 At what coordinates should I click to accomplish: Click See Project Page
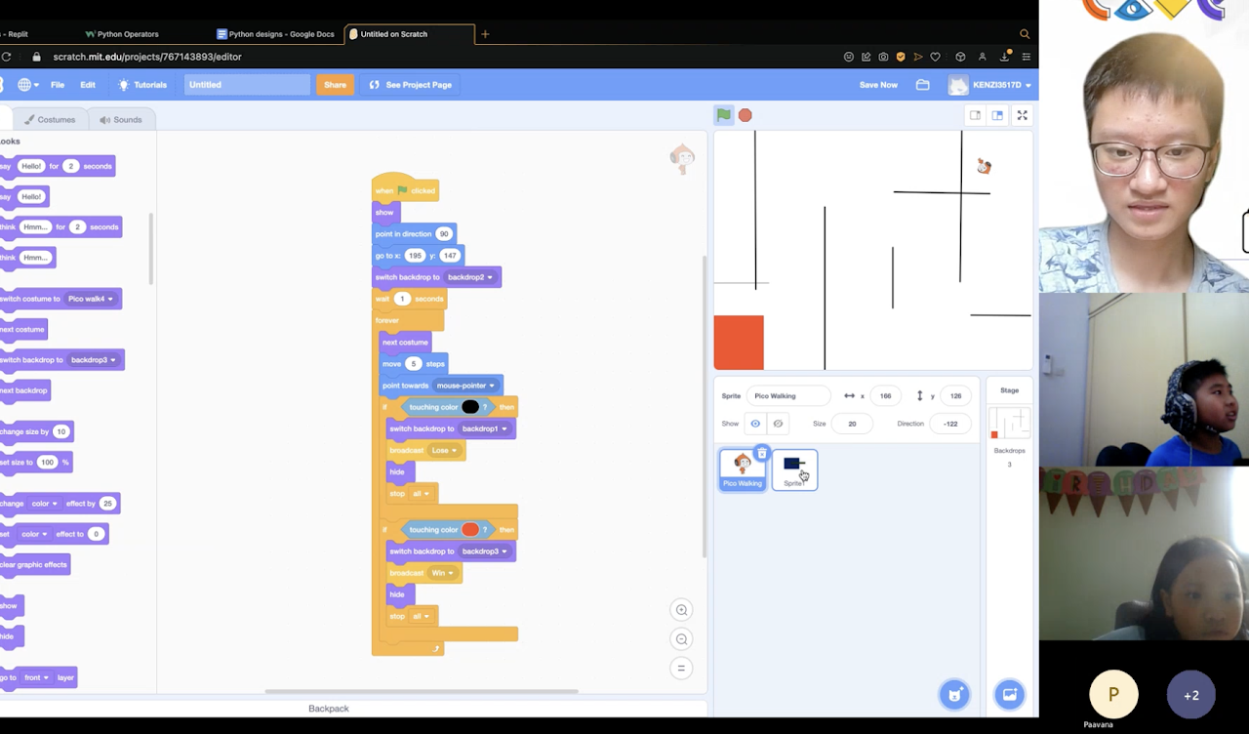tap(410, 85)
